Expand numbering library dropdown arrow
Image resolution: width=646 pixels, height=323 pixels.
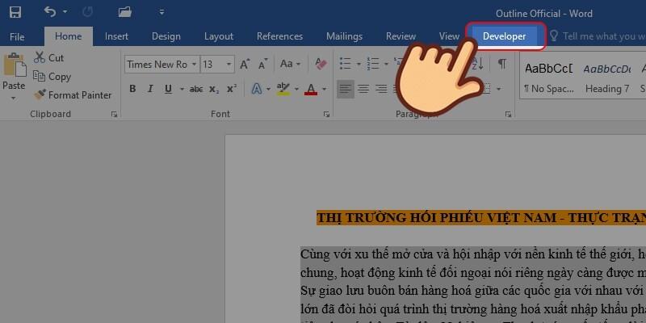click(386, 65)
